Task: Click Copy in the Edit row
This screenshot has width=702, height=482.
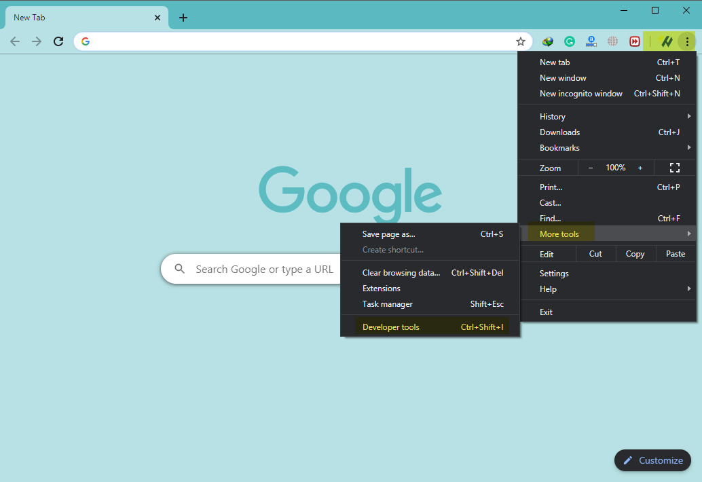Action: [635, 254]
